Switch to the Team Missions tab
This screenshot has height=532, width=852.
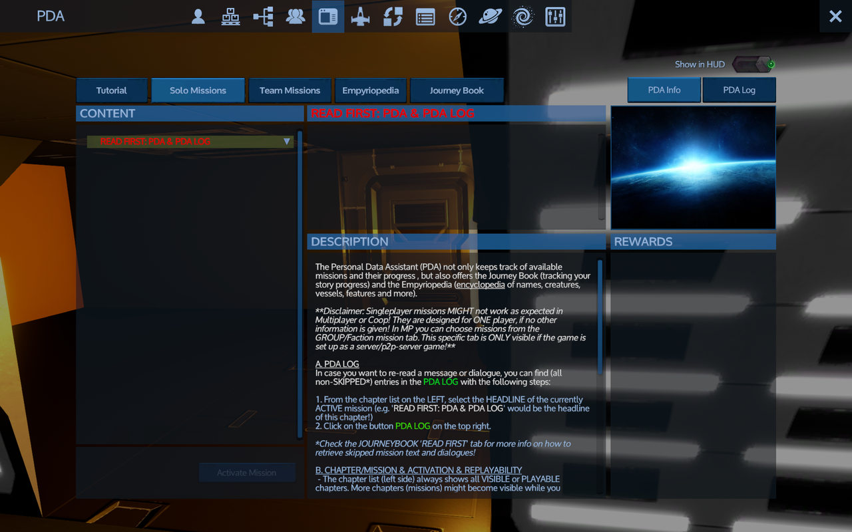tap(290, 90)
